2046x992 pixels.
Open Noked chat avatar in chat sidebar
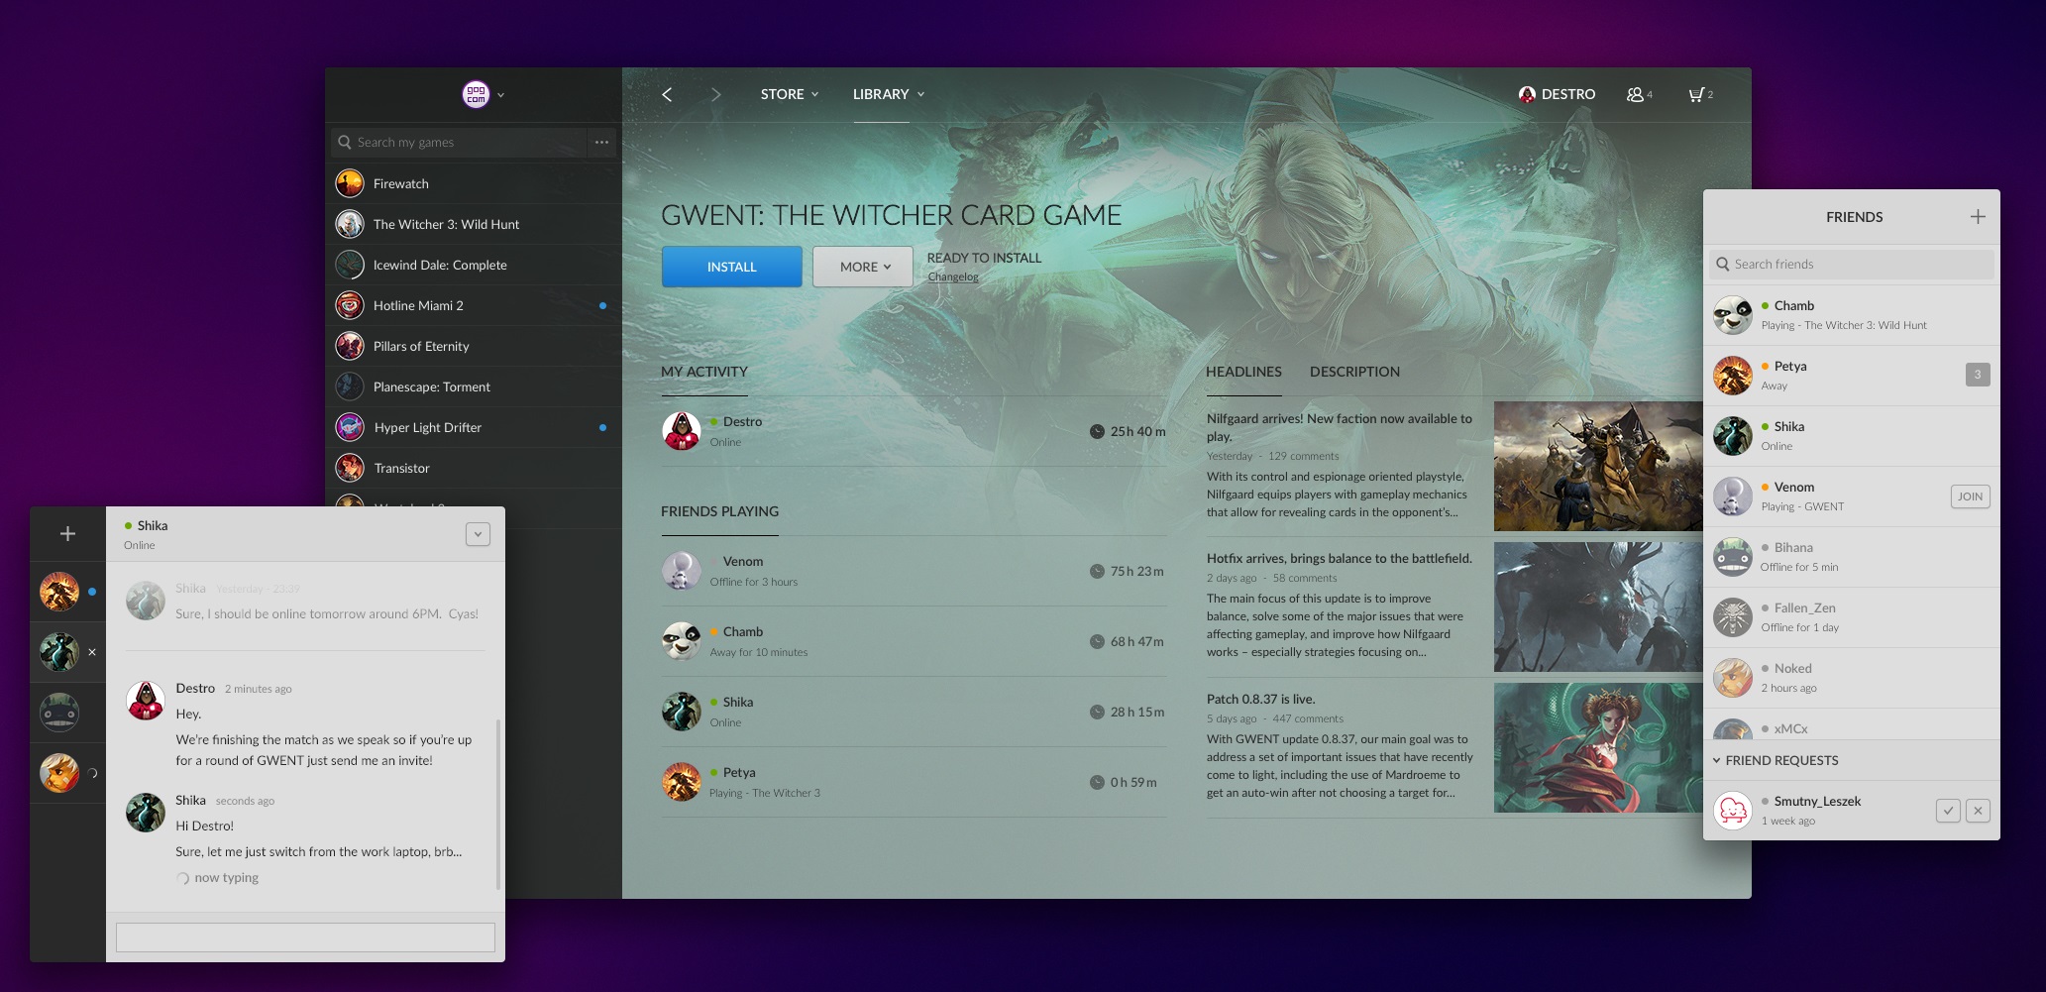click(x=59, y=773)
